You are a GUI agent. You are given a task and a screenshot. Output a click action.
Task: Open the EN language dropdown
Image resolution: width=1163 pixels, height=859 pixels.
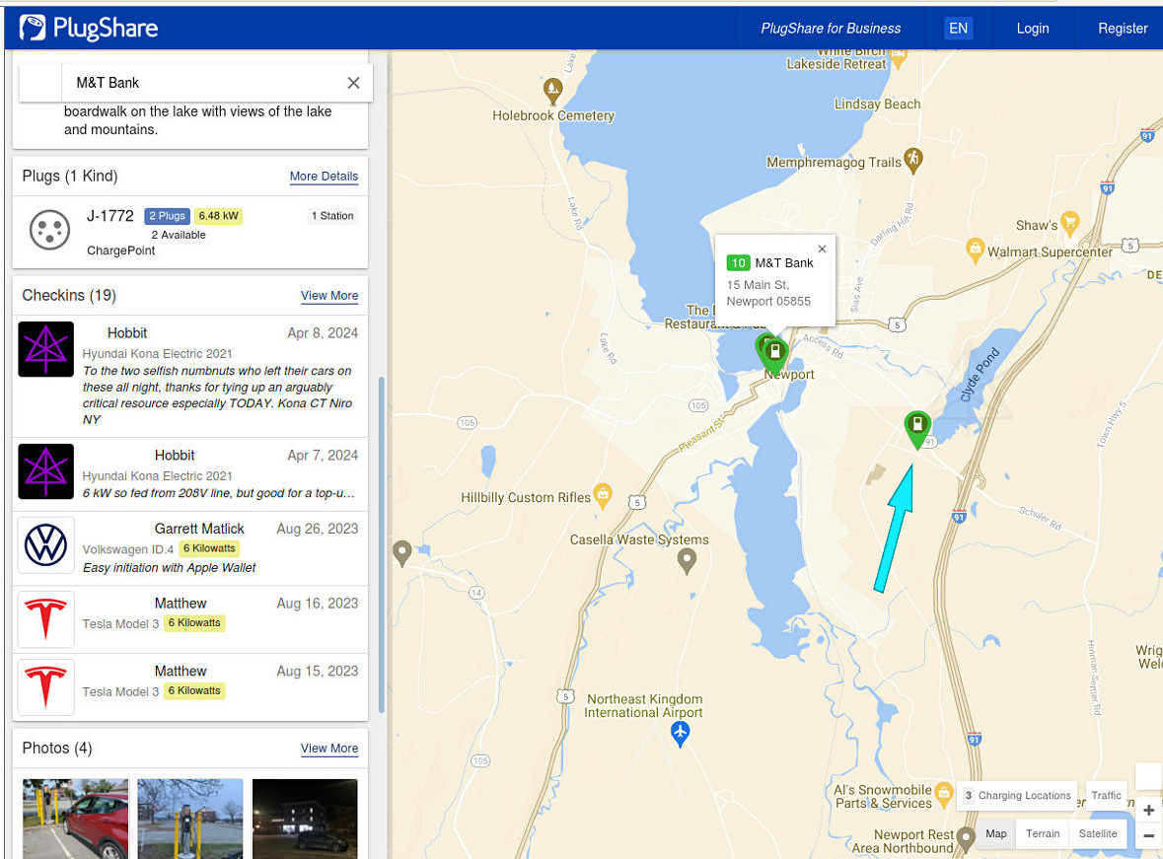tap(958, 29)
